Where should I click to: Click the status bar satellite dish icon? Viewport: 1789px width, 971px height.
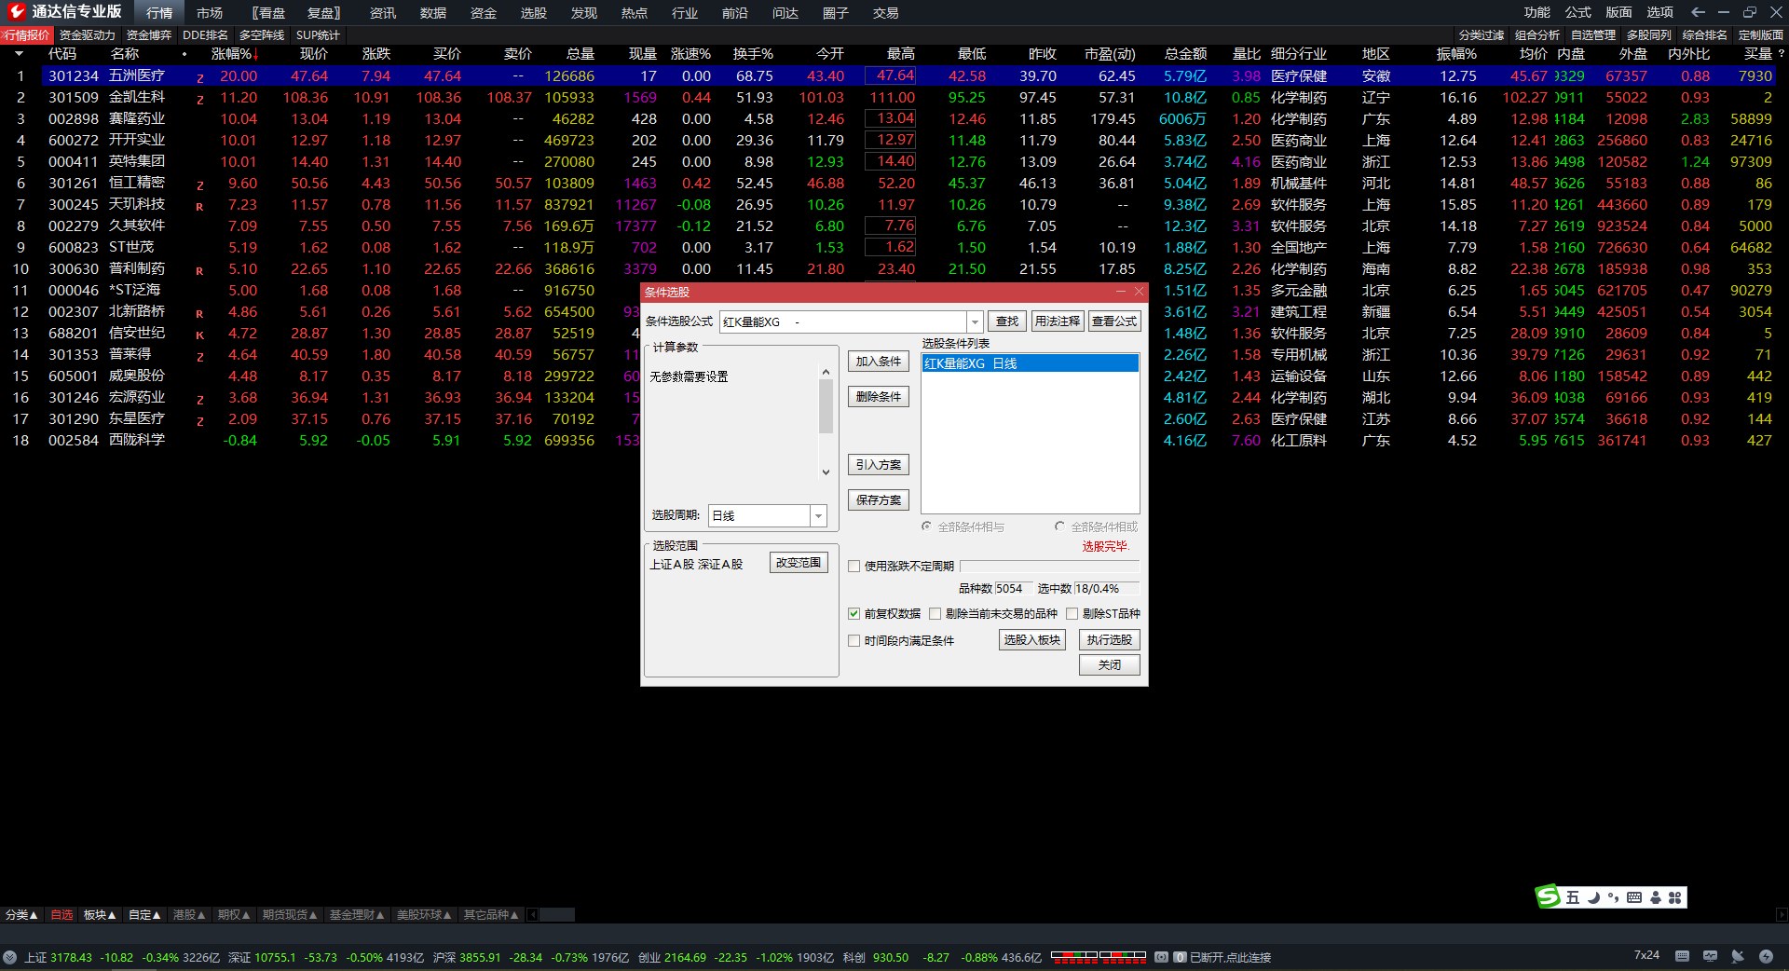pyautogui.click(x=1738, y=956)
